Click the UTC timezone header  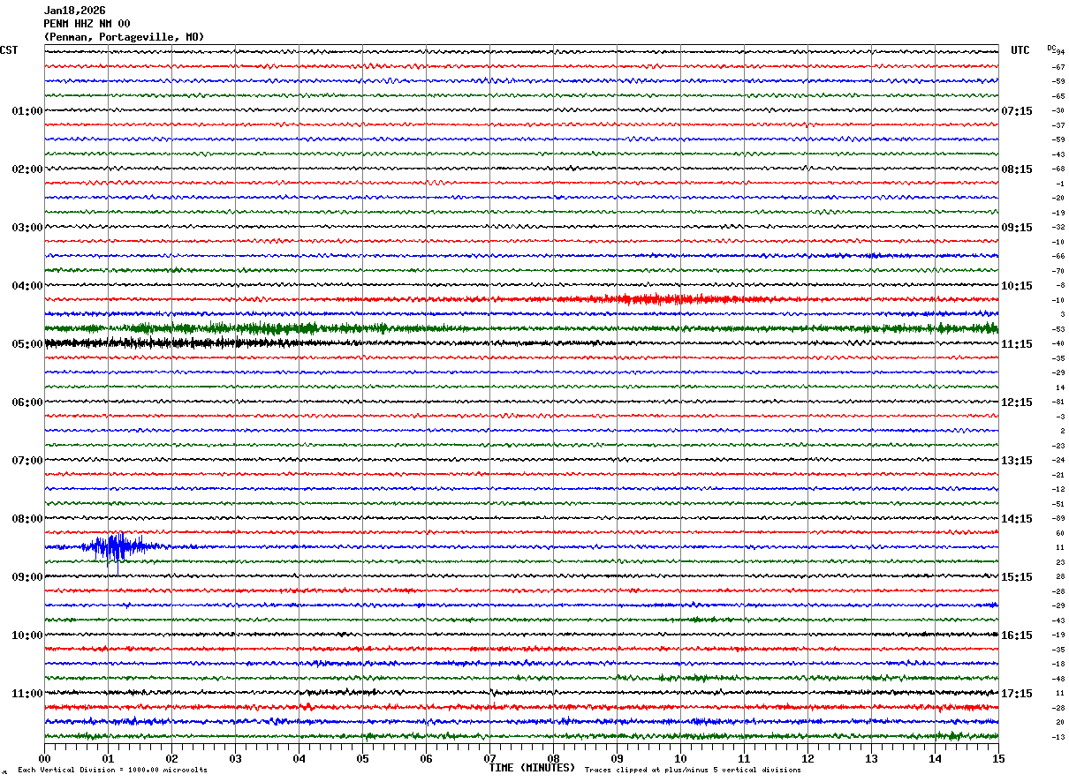tap(1020, 50)
